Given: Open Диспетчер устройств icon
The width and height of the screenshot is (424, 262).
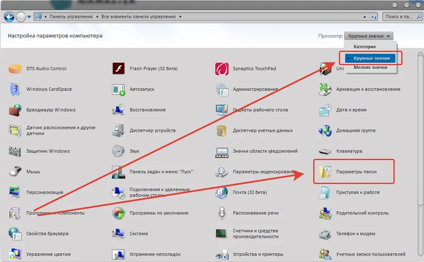Looking at the screenshot, I should (x=119, y=130).
